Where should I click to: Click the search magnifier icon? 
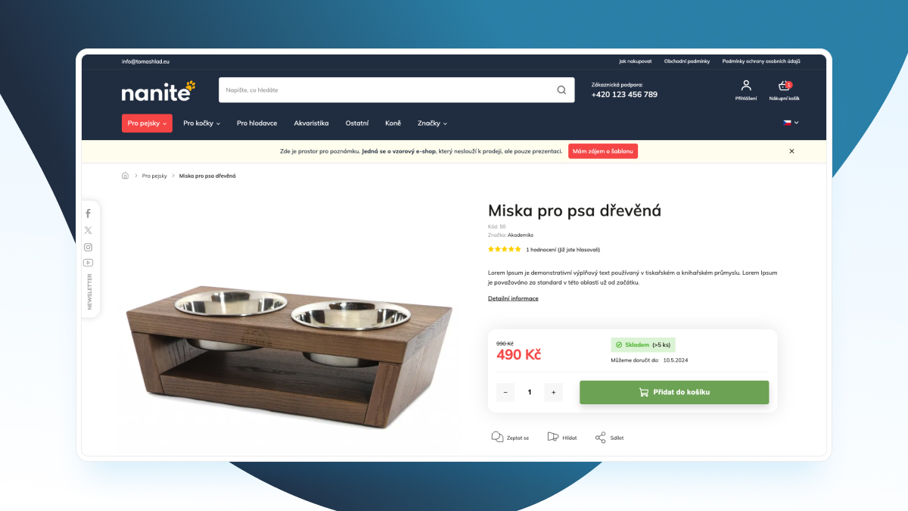(561, 90)
